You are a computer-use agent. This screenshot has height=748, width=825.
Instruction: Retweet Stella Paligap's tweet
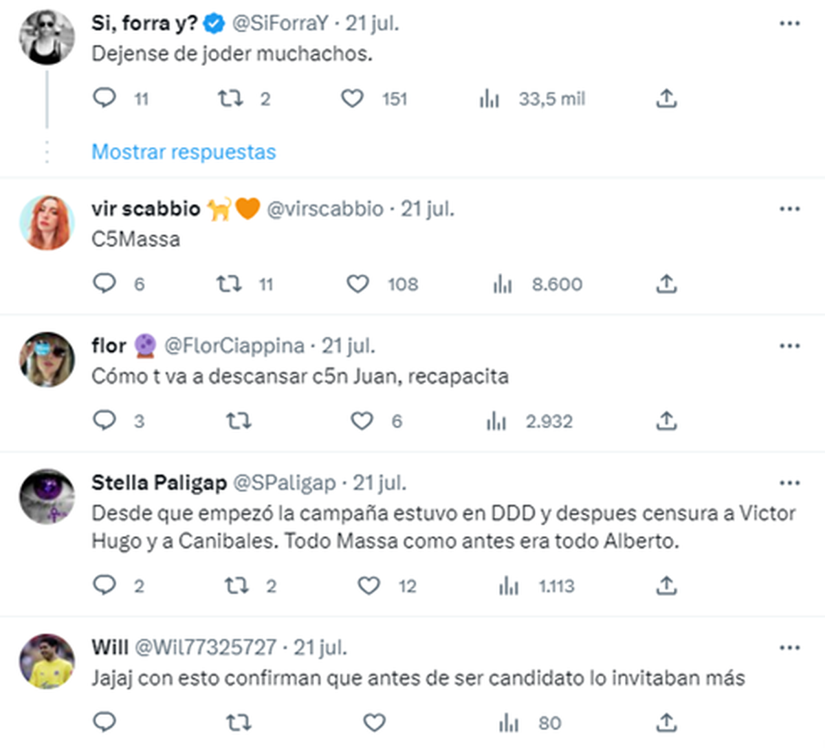236,585
